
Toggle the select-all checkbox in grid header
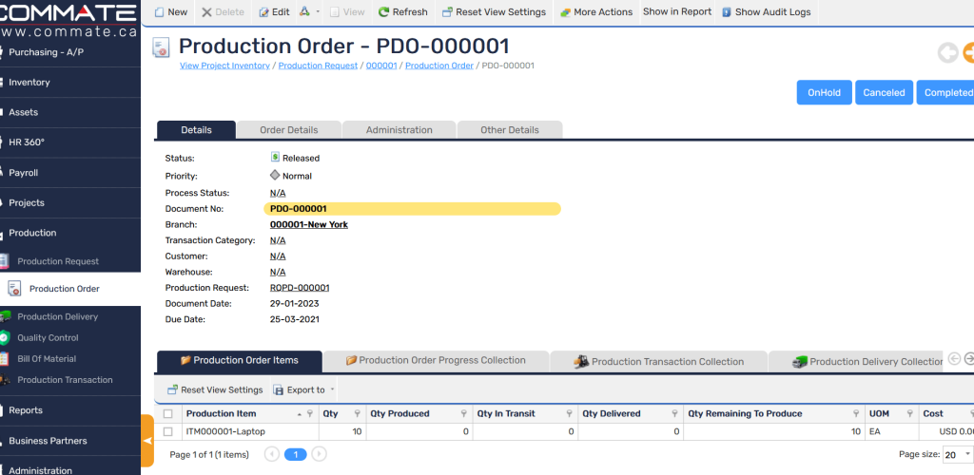point(167,413)
